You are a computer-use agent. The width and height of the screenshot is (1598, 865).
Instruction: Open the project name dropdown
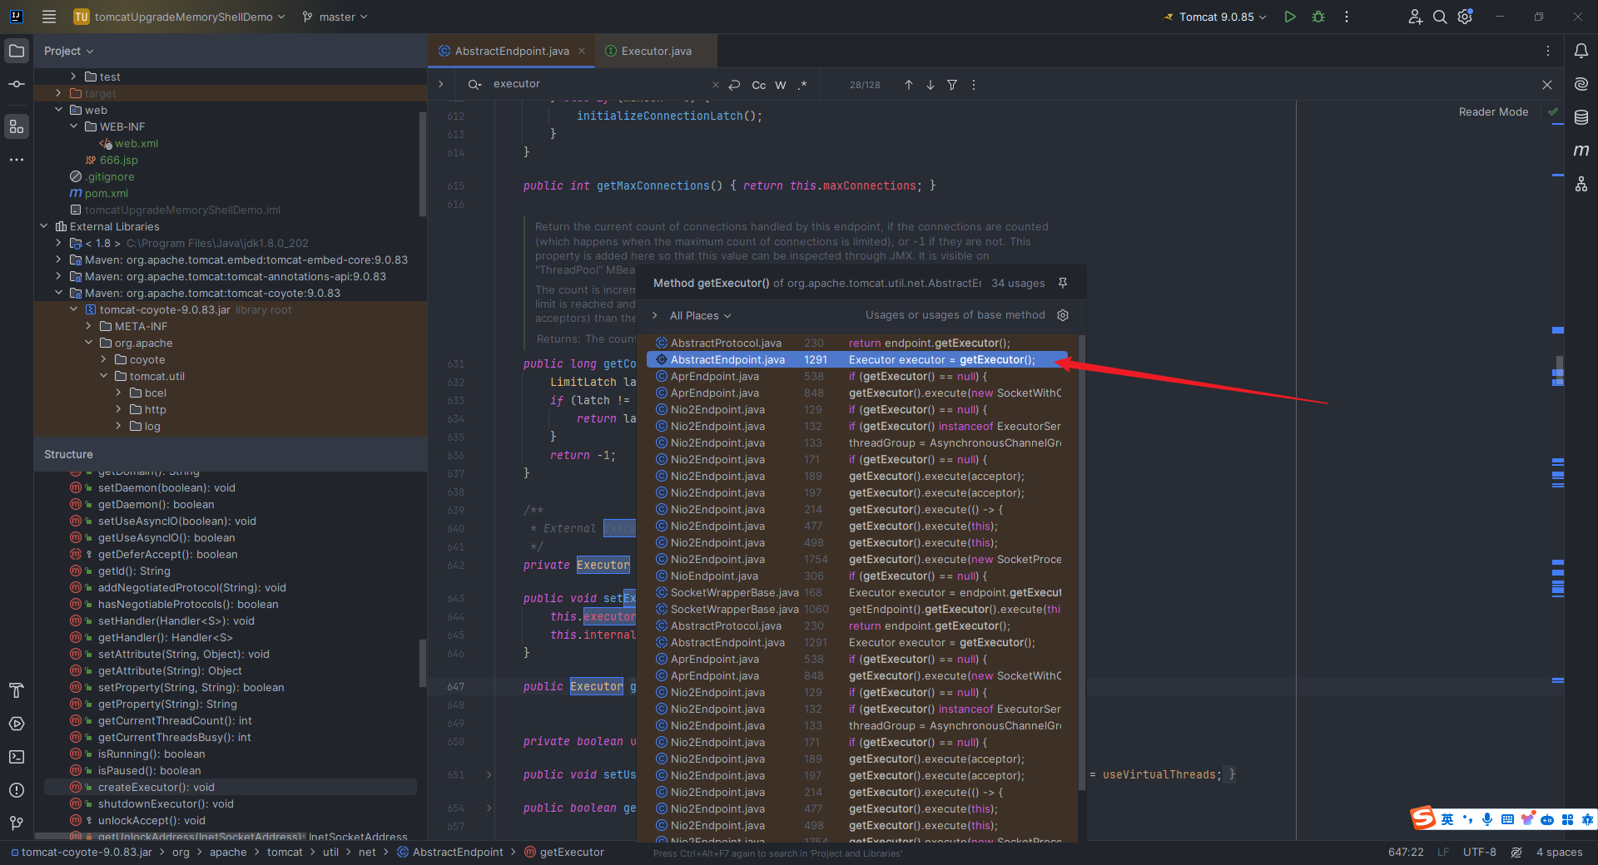[x=179, y=17]
